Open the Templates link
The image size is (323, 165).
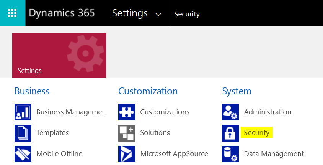pyautogui.click(x=52, y=133)
